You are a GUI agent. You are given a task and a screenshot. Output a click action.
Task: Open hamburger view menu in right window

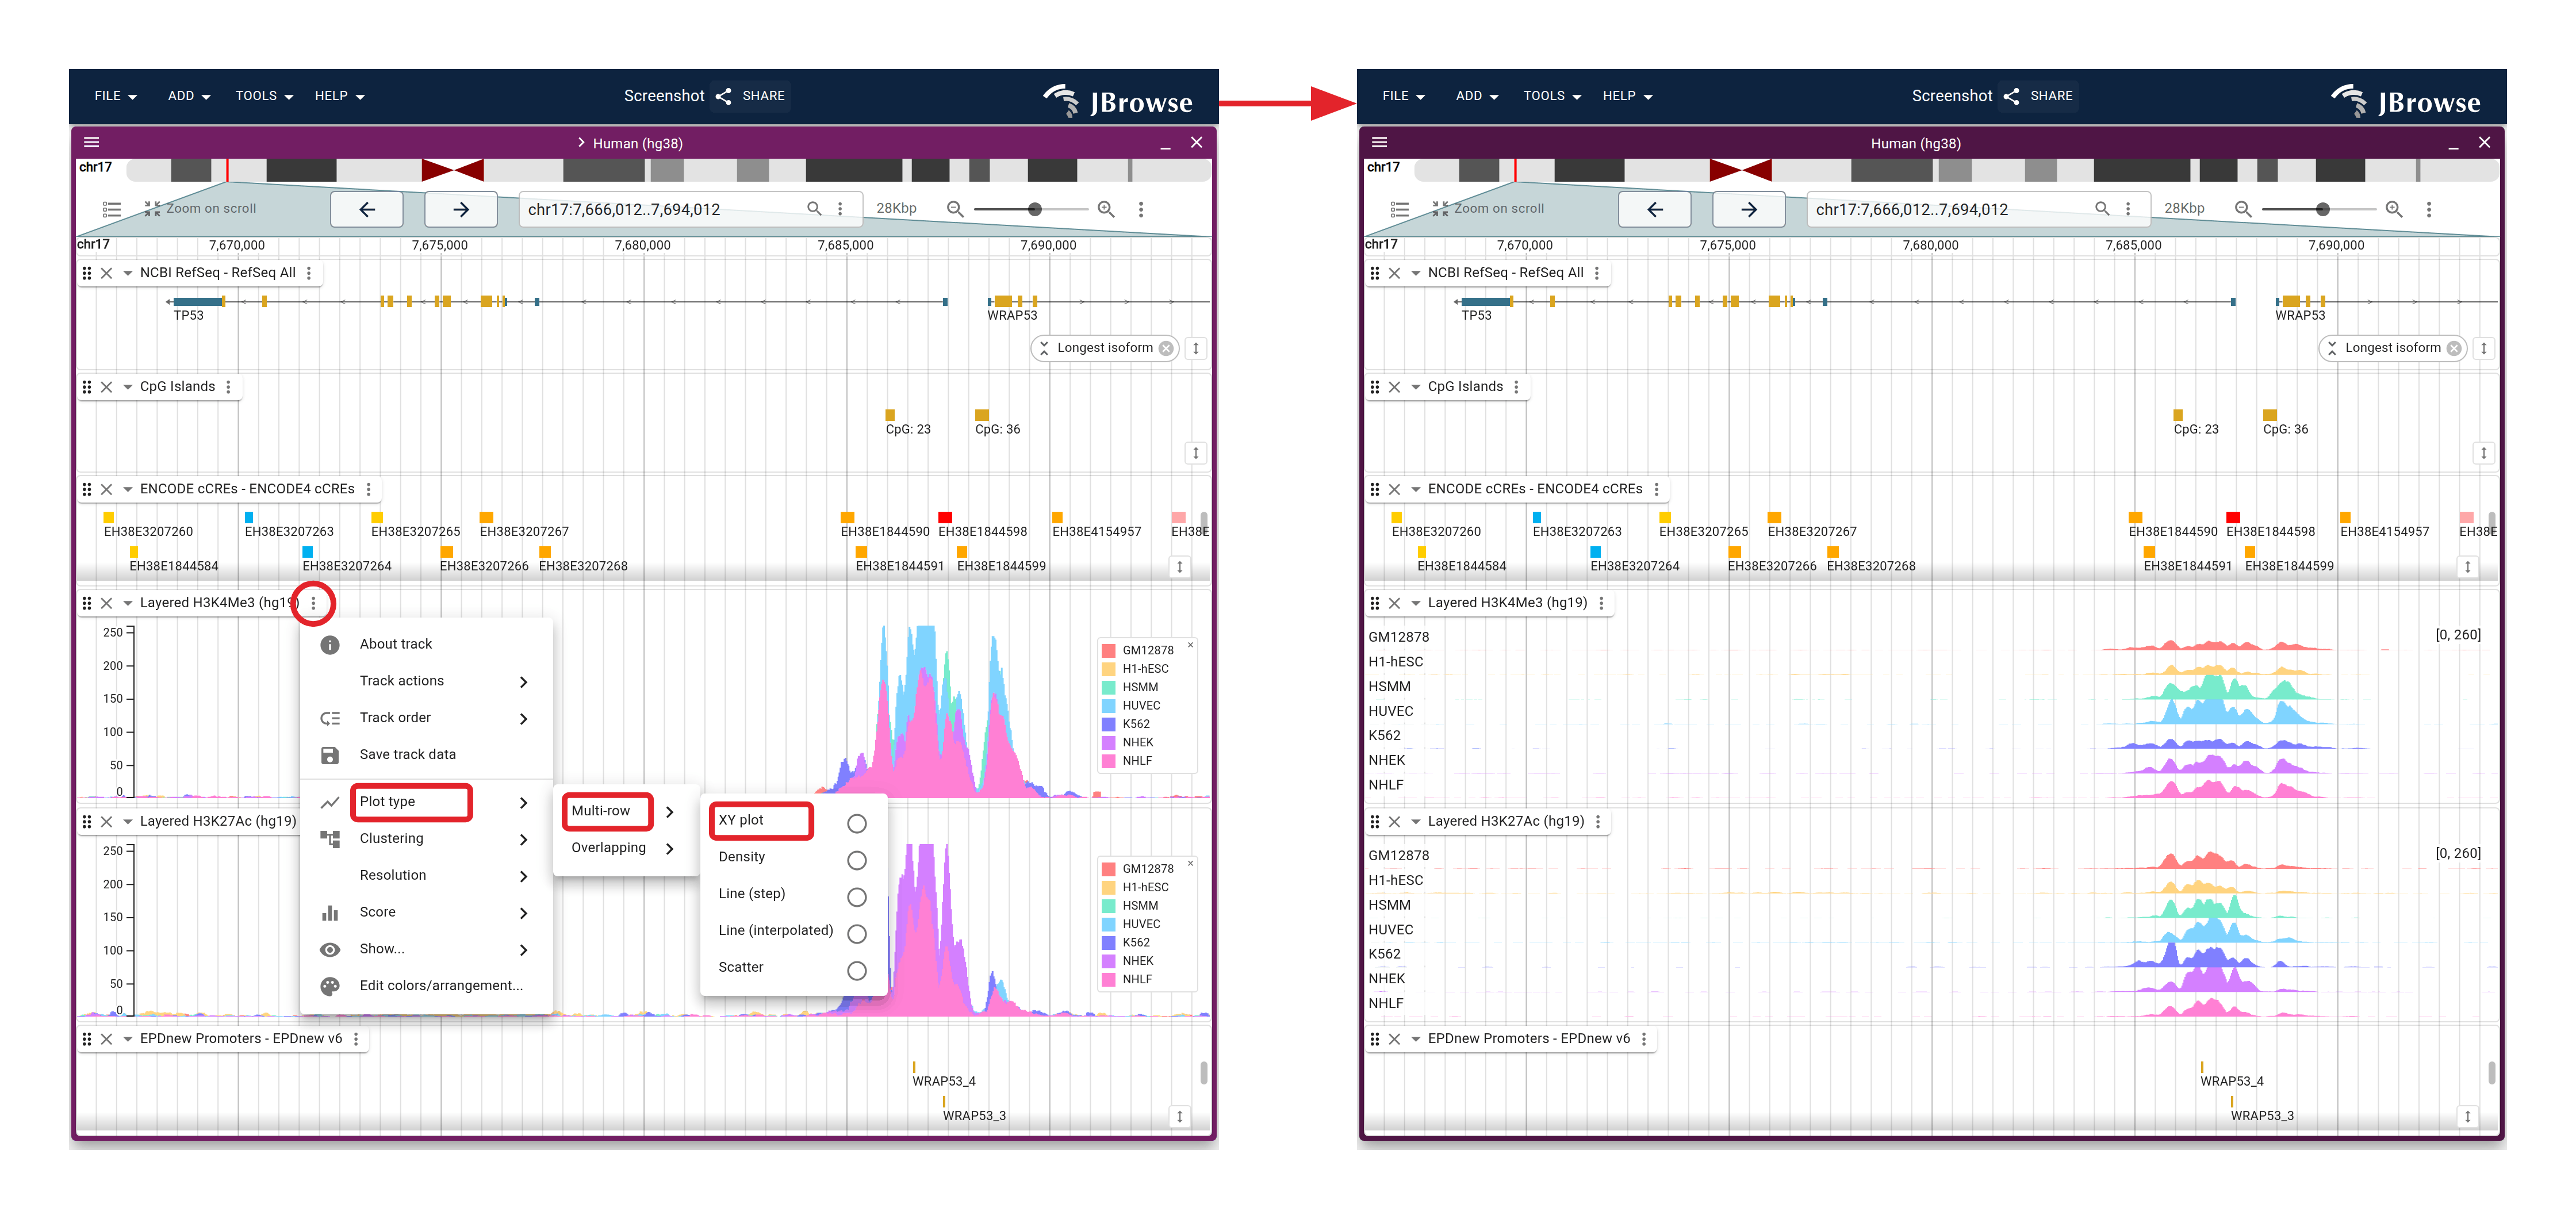1380,142
